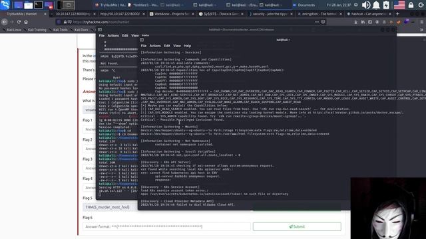Launch the terminal emulator from the panel

(39, 5)
